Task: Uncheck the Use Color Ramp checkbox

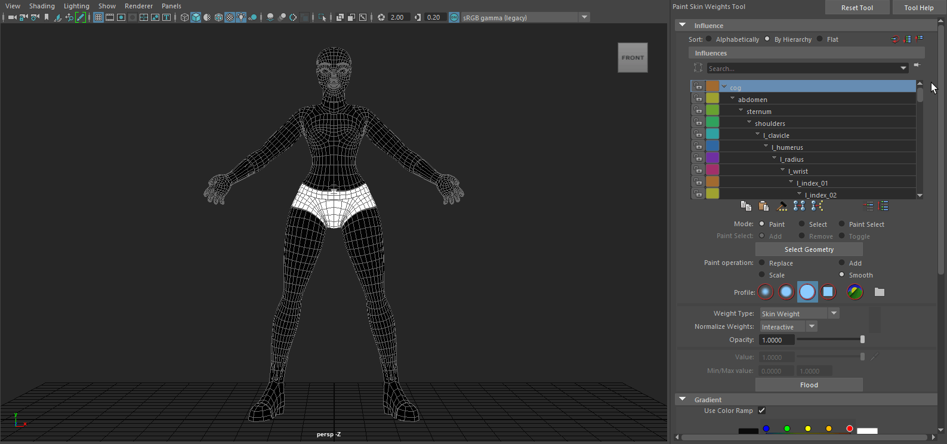Action: [761, 411]
